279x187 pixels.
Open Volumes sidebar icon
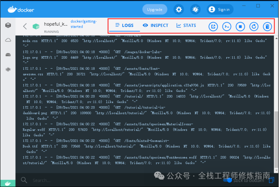(8, 55)
